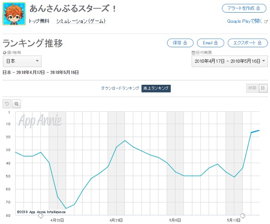Screen dimensions: 270x224
Task: Click the calendar icon beside 日付範囲
Action: click(193, 52)
